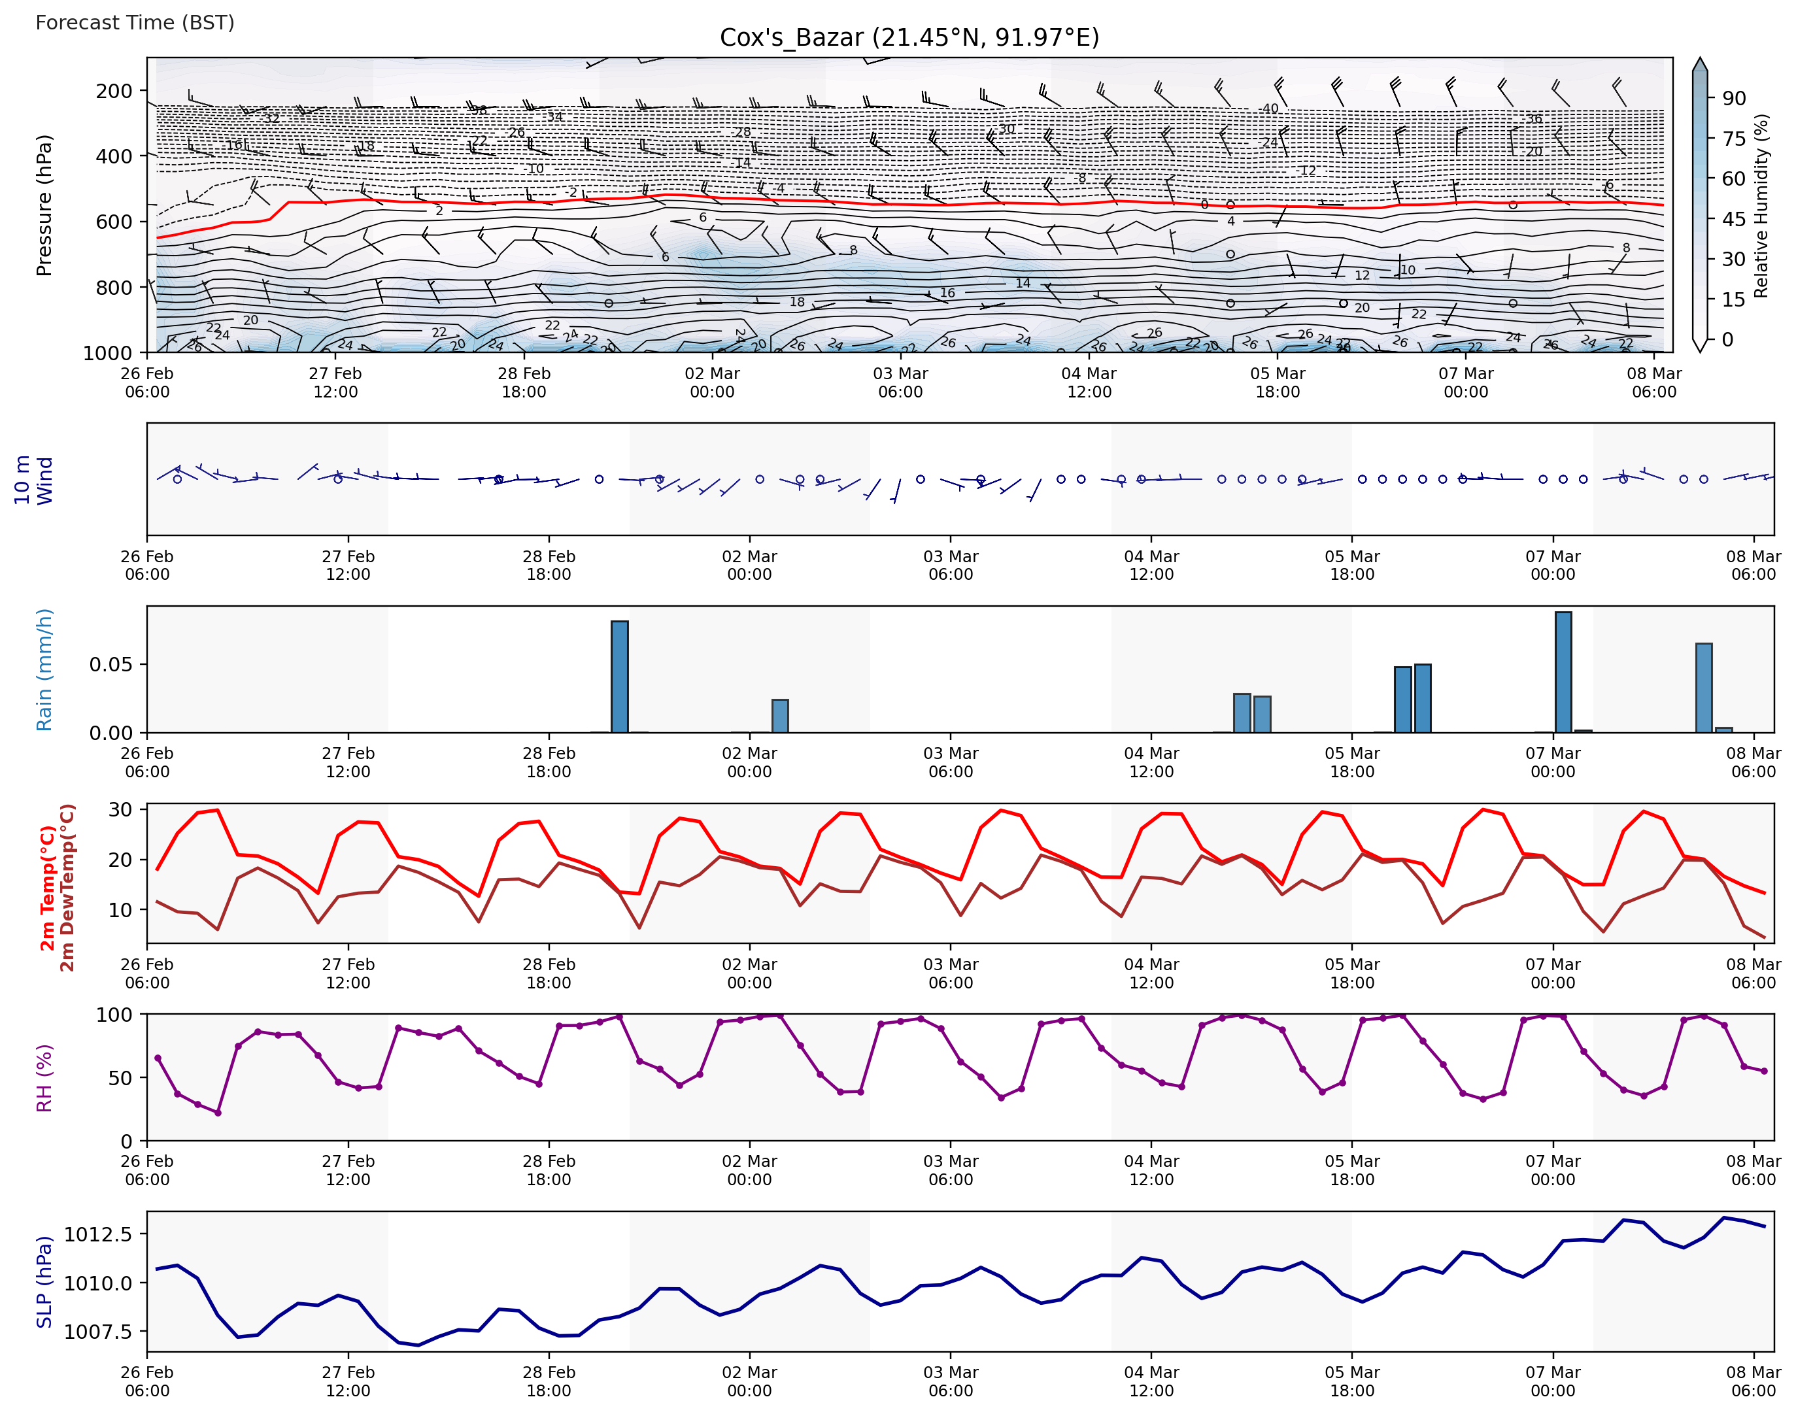Click the 90 tick on the colorbar
Viewport: 1796px width, 1414px height.
pos(1733,99)
